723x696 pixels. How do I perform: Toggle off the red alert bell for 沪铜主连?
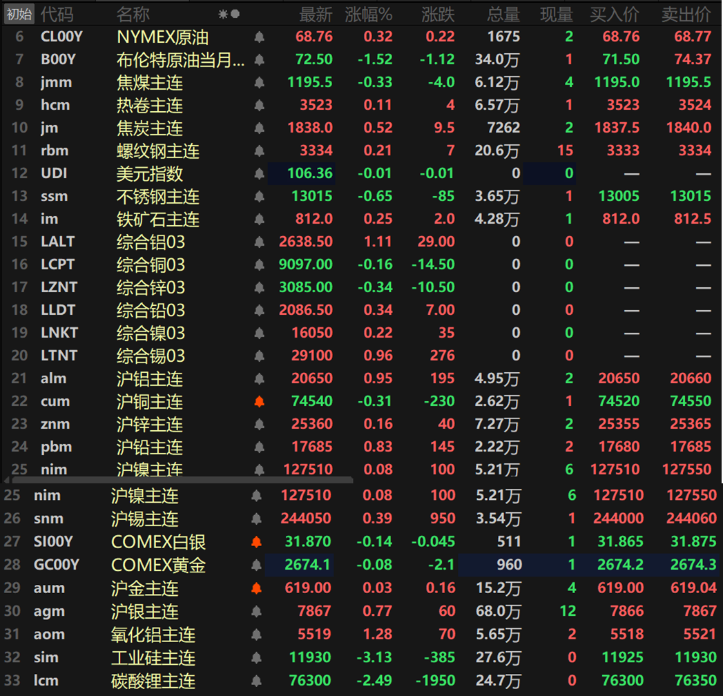click(260, 402)
